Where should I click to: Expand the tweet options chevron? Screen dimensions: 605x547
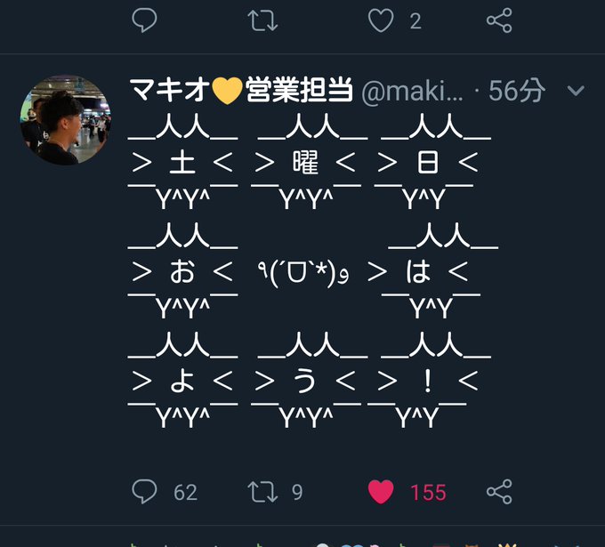point(576,91)
